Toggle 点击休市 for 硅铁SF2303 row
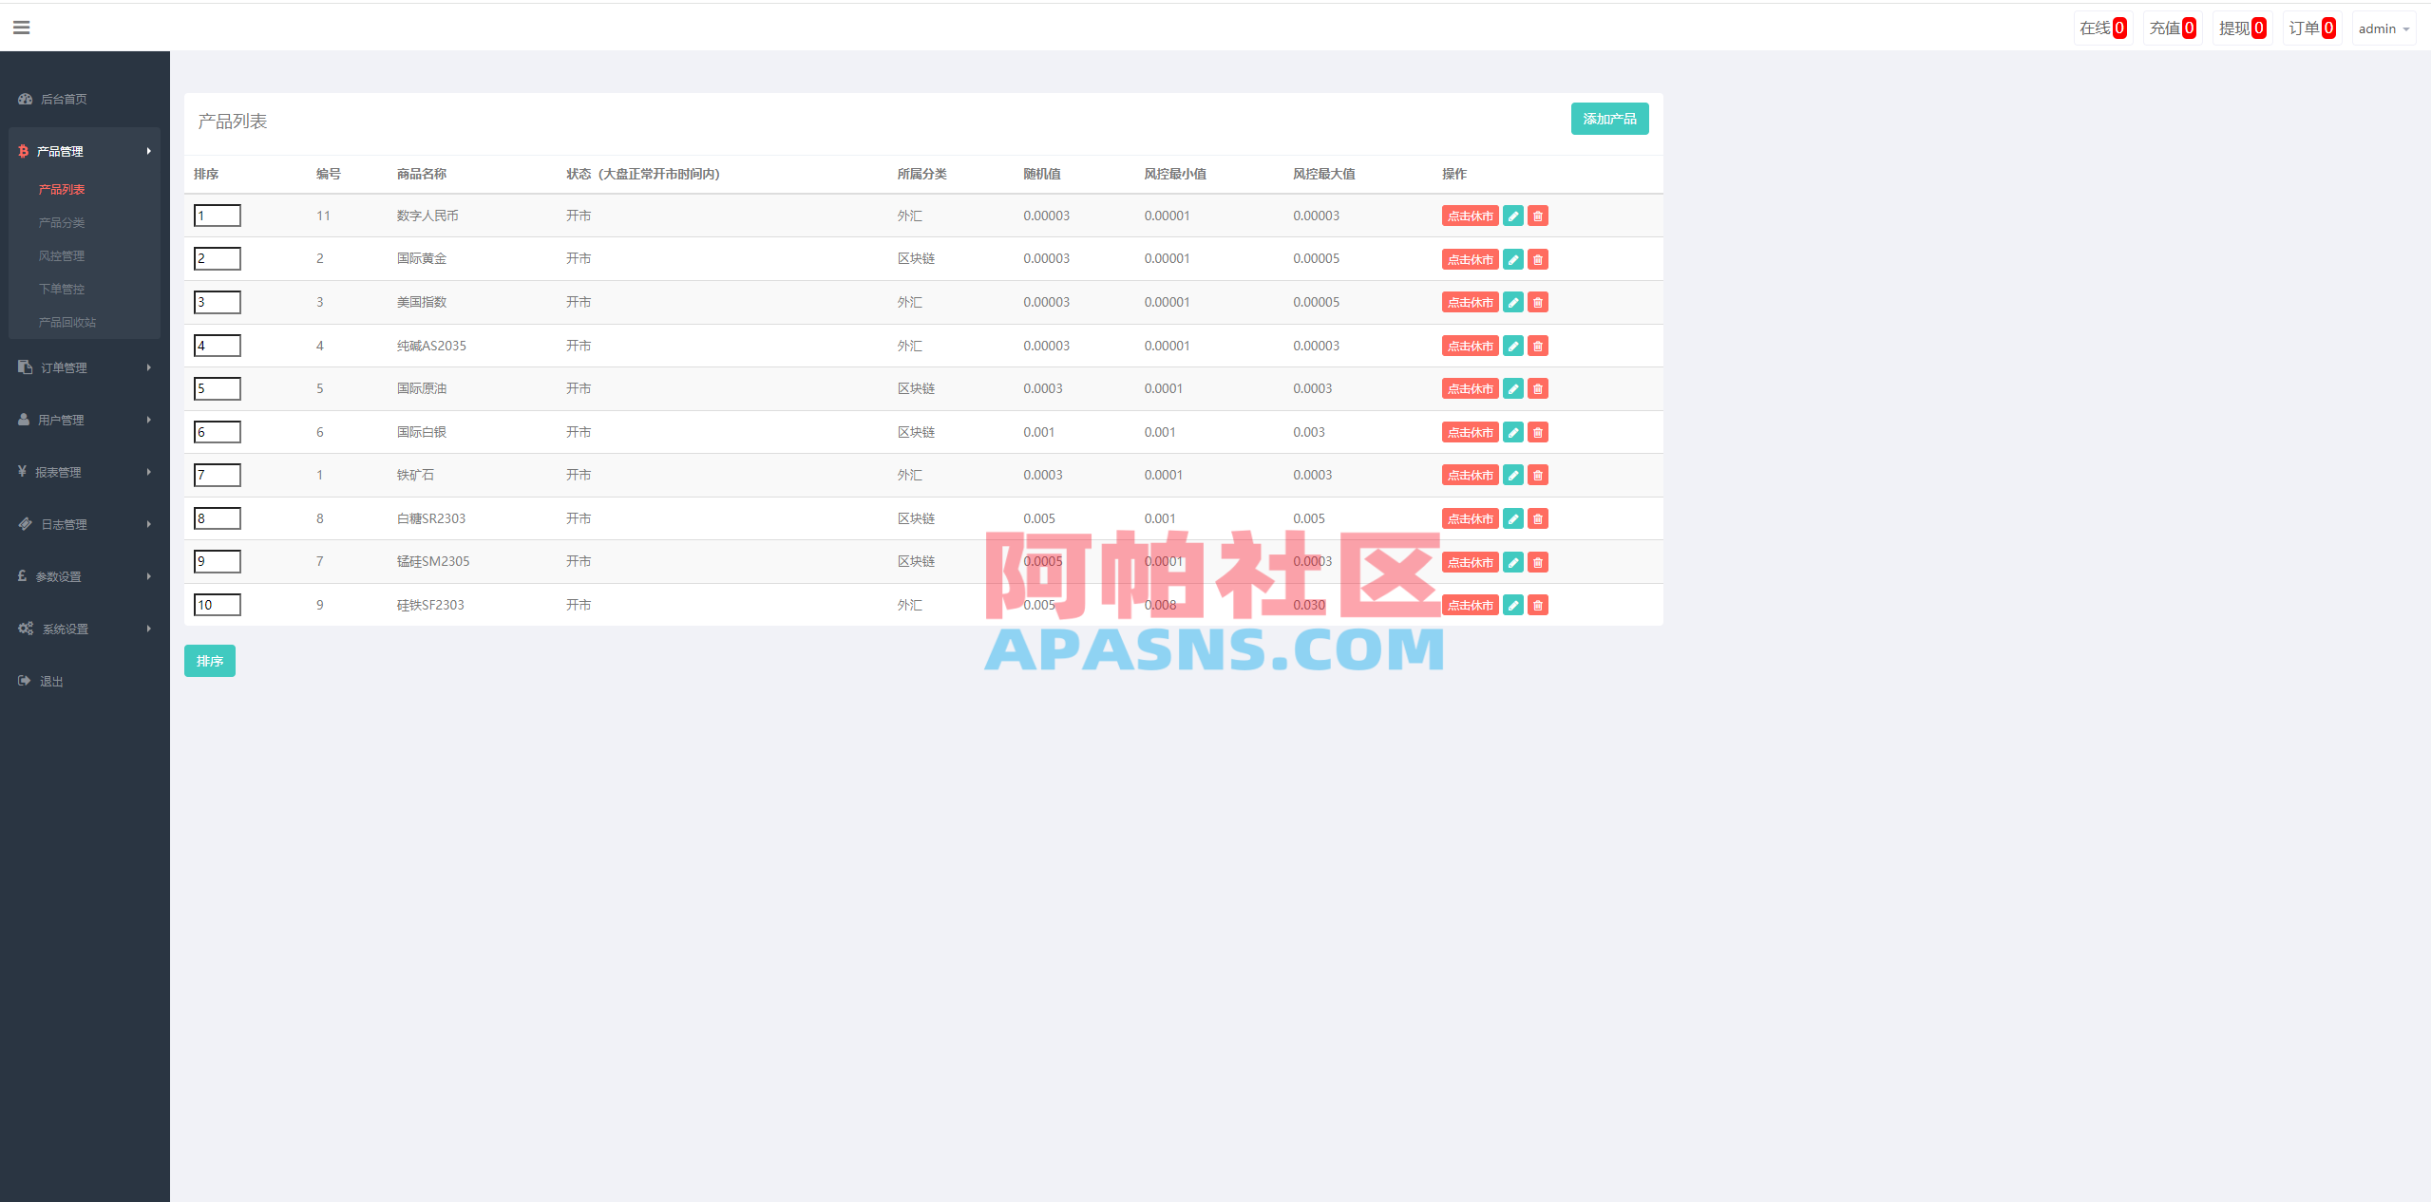Viewport: 2431px width, 1202px height. click(x=1470, y=605)
